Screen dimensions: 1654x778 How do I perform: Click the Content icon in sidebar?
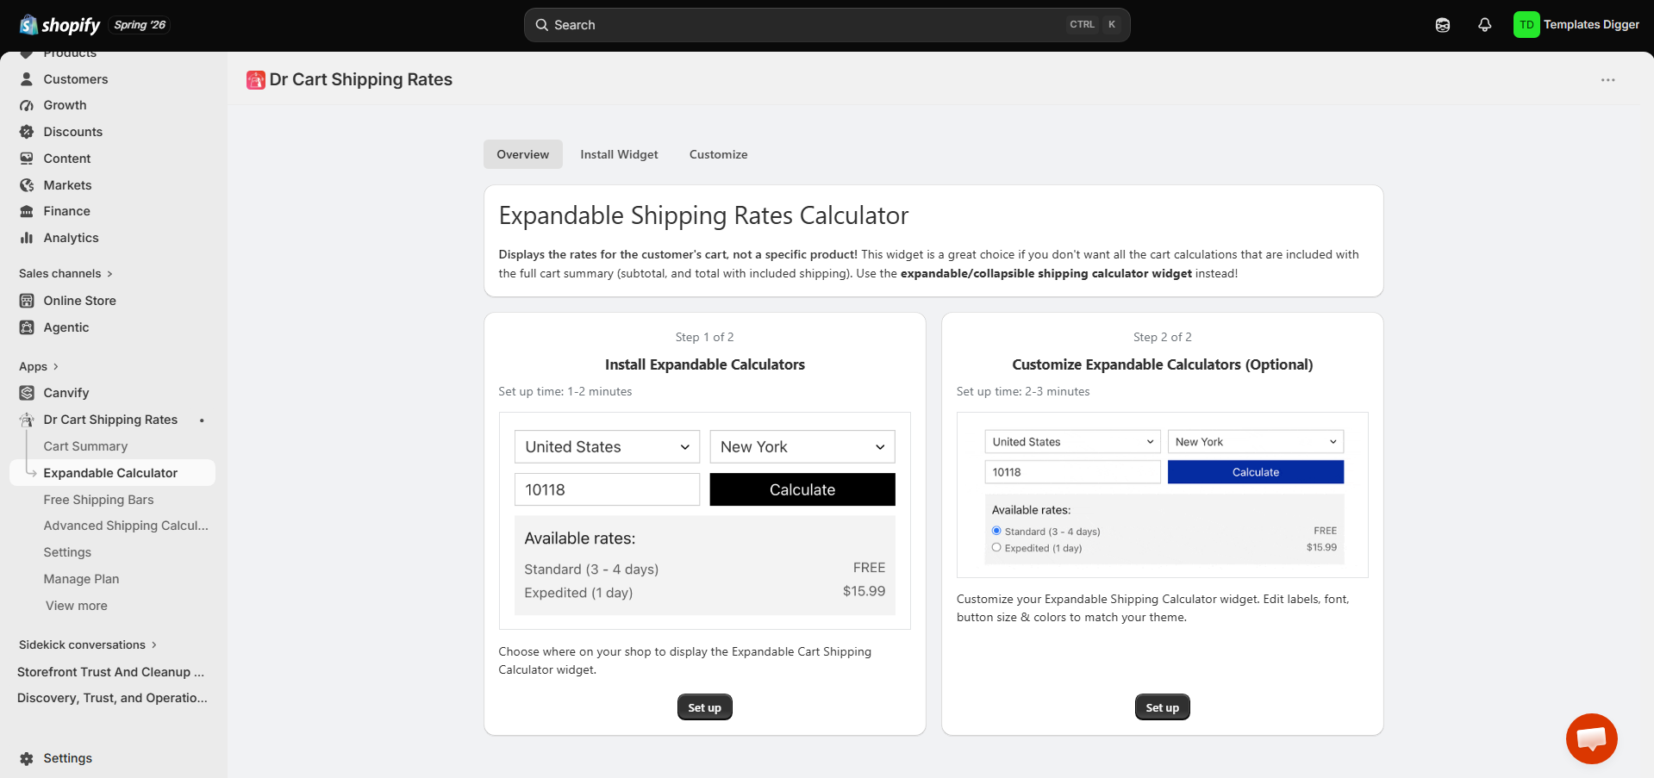[27, 159]
